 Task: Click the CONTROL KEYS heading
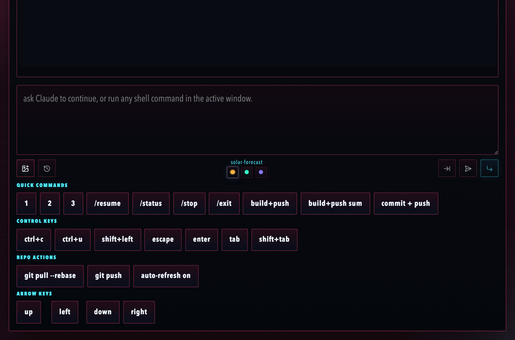pyautogui.click(x=37, y=221)
